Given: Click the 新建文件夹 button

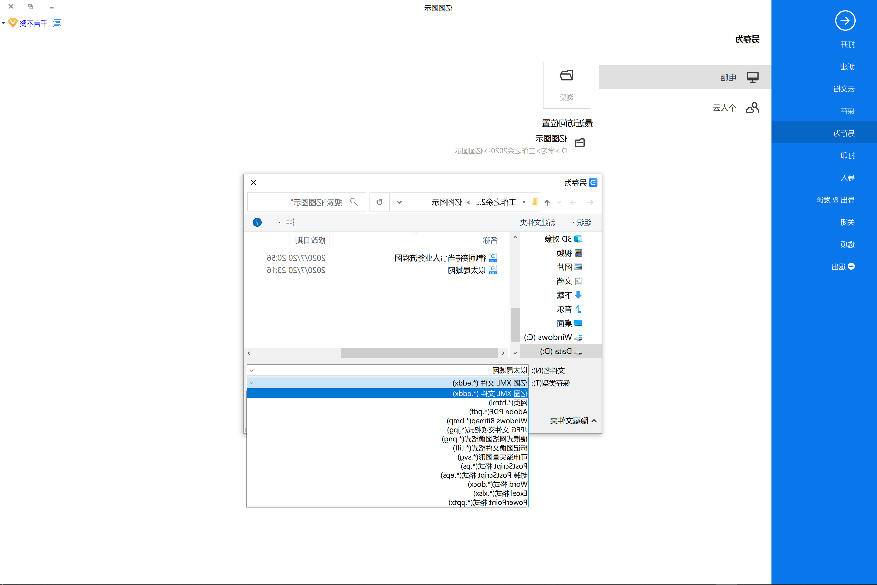Looking at the screenshot, I should (x=537, y=223).
